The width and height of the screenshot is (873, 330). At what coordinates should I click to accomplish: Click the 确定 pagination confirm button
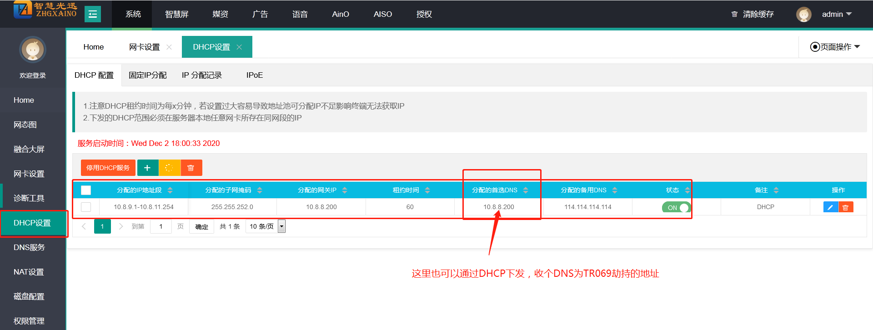click(x=201, y=226)
